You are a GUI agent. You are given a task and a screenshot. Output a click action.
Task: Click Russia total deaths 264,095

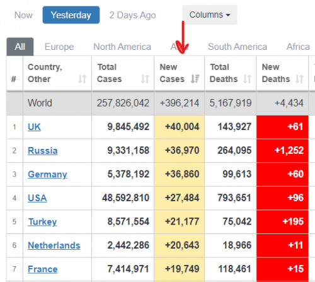pos(234,151)
